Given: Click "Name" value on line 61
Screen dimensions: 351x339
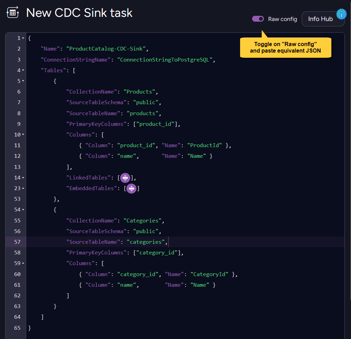Looking at the screenshot, I should coord(200,285).
